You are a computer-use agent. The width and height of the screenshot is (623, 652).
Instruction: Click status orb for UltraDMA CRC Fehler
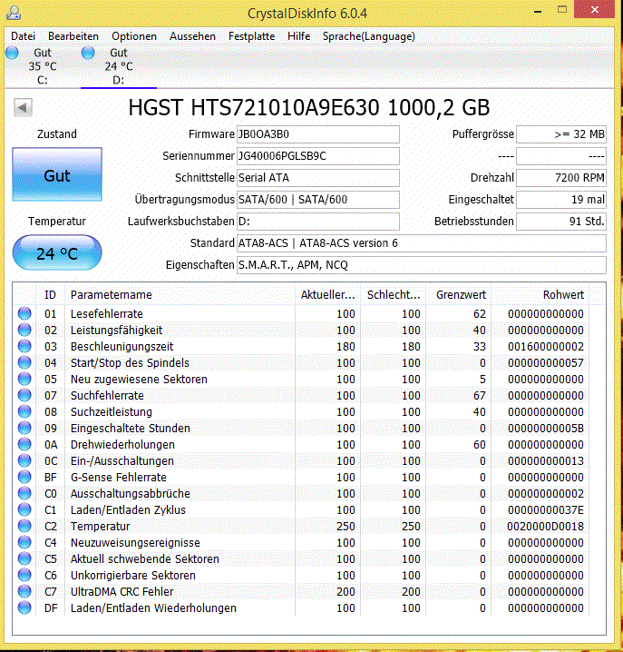[x=24, y=591]
